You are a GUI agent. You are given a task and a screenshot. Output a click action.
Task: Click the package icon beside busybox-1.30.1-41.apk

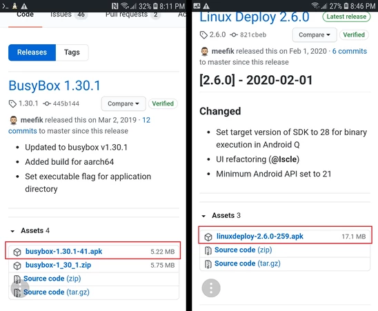coord(17,252)
